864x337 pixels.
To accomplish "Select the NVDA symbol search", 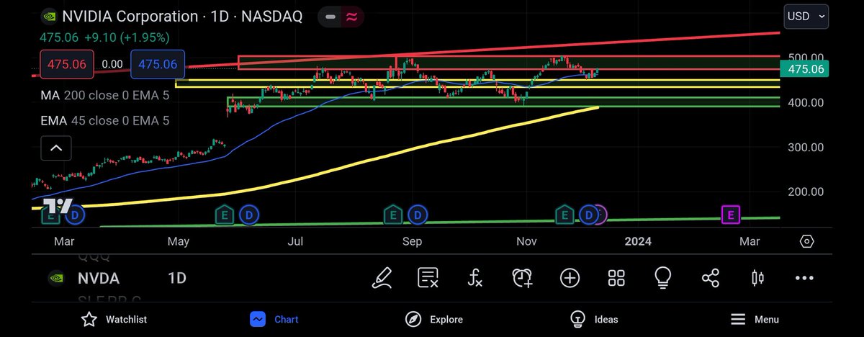I will coord(99,278).
